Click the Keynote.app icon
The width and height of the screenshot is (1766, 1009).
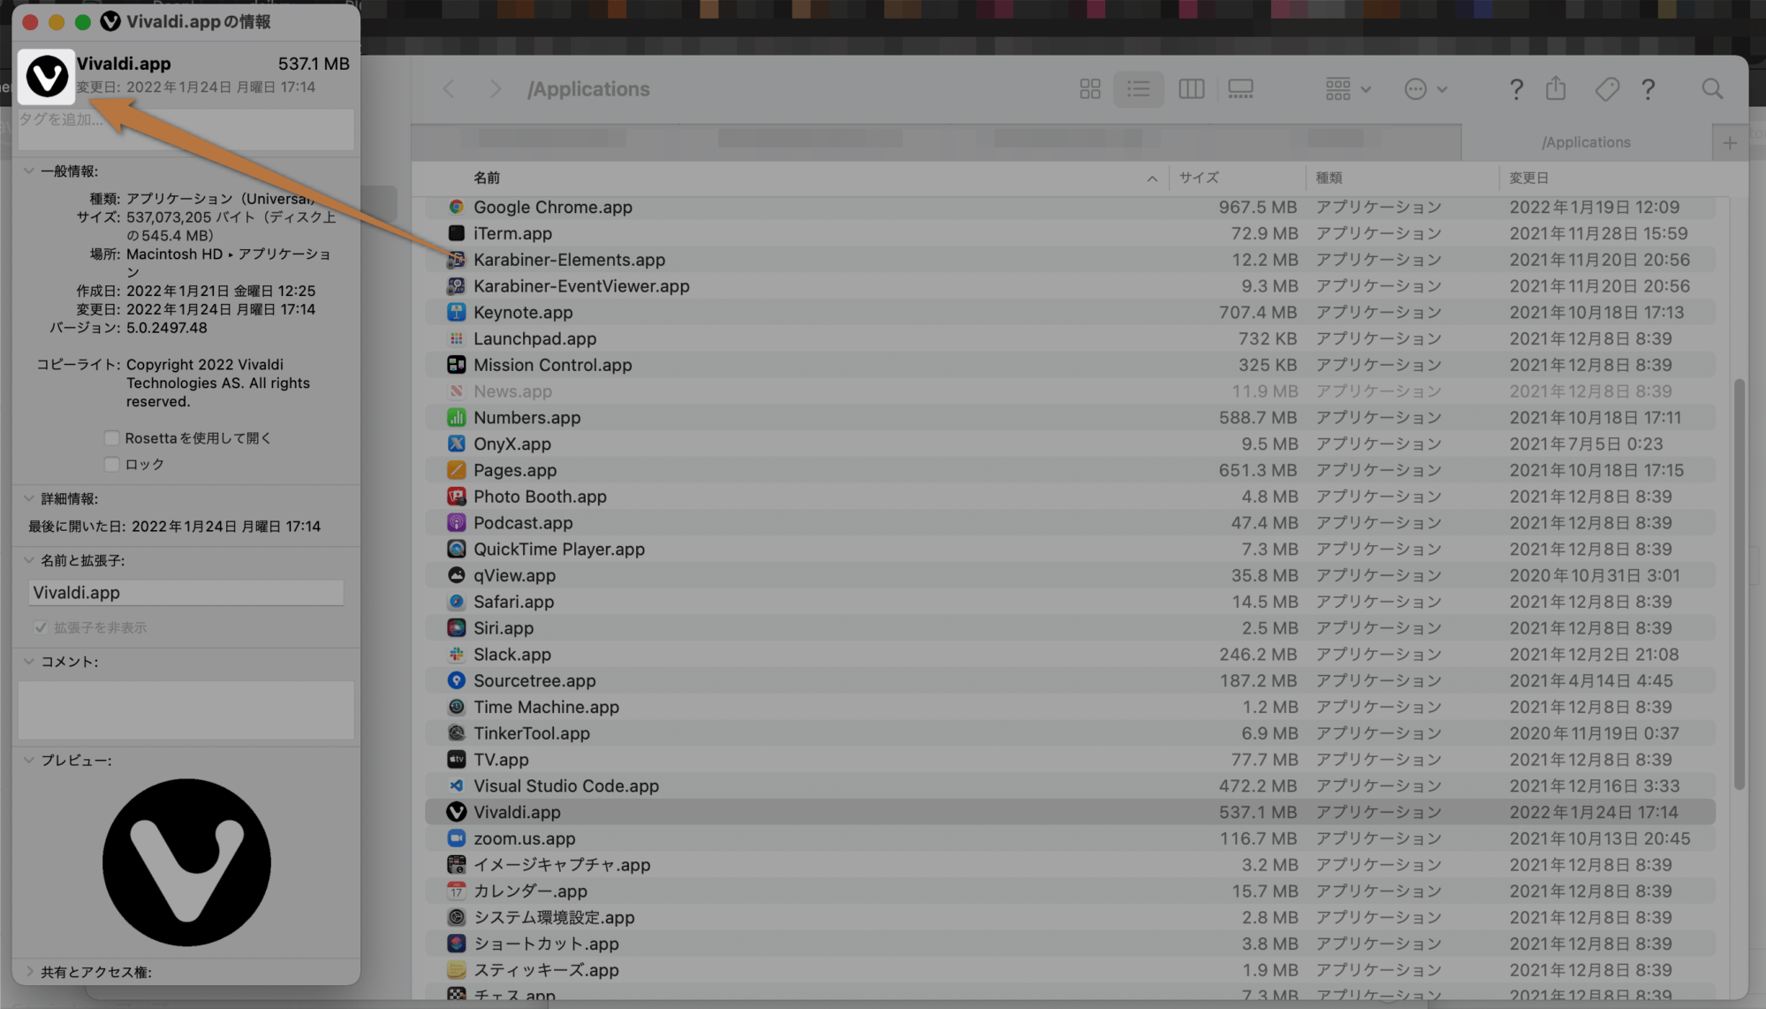(456, 312)
